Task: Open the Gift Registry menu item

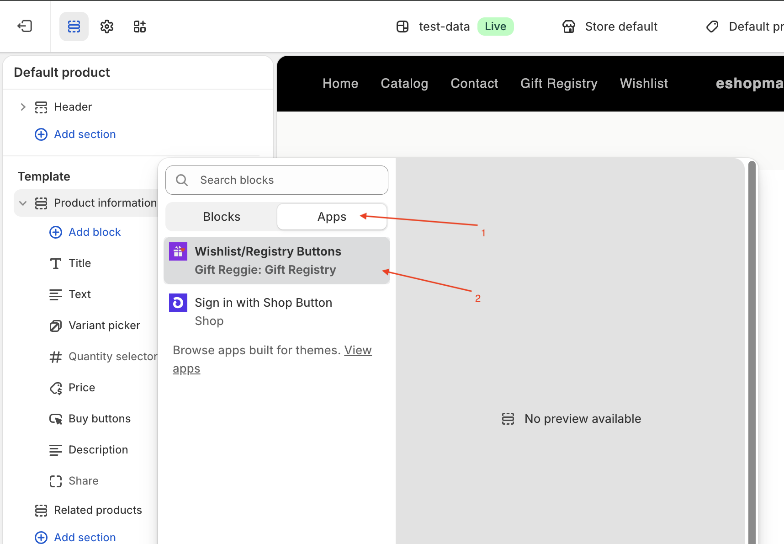Action: coord(559,83)
